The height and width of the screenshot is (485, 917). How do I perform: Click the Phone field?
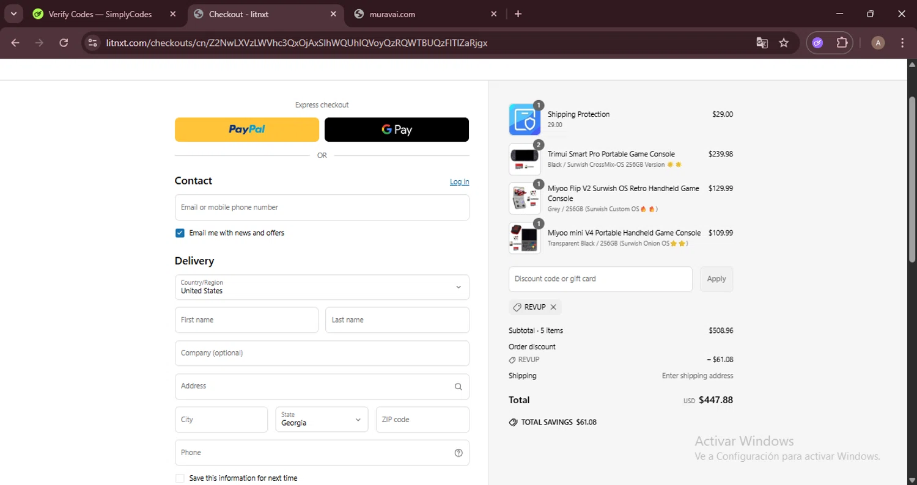[x=322, y=453]
